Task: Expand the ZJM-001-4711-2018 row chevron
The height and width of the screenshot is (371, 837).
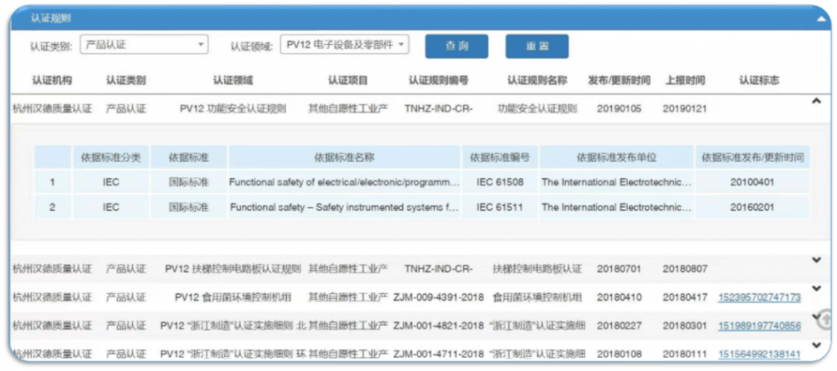Action: (815, 346)
